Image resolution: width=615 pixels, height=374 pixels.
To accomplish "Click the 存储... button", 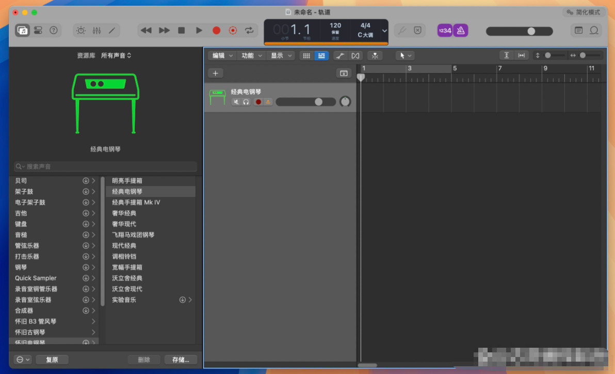I will [x=181, y=360].
